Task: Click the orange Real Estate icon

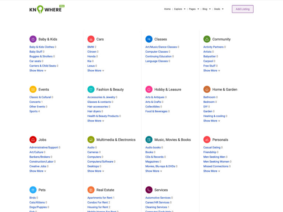Action: point(91,190)
